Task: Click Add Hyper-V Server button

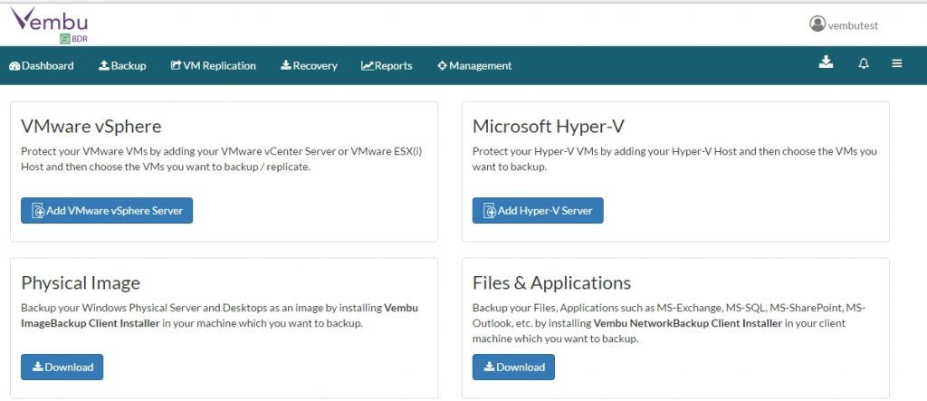Action: coord(538,211)
